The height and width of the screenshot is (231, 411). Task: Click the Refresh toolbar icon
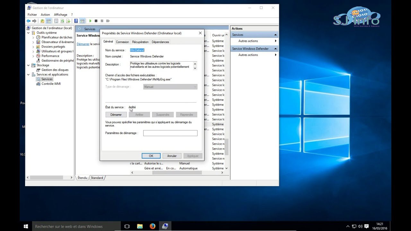(x=62, y=21)
